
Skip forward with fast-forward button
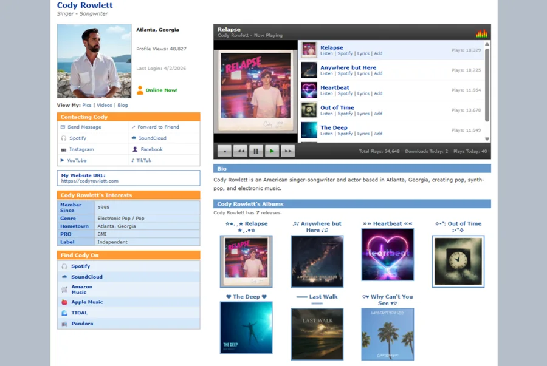(288, 151)
